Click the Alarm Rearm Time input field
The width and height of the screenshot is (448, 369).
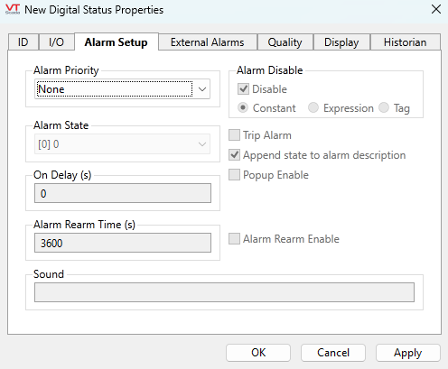click(x=123, y=243)
